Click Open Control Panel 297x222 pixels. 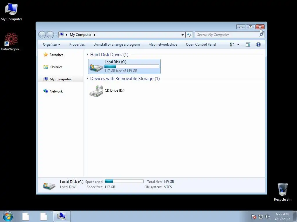tap(201, 45)
